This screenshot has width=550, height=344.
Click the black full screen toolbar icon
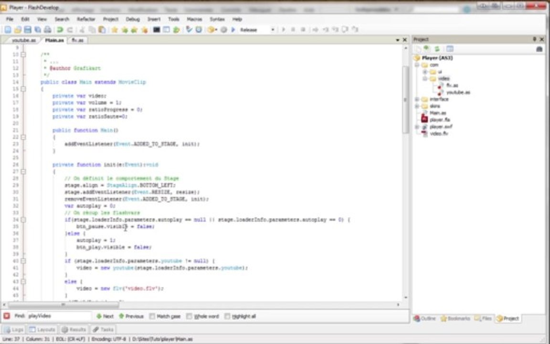157,30
